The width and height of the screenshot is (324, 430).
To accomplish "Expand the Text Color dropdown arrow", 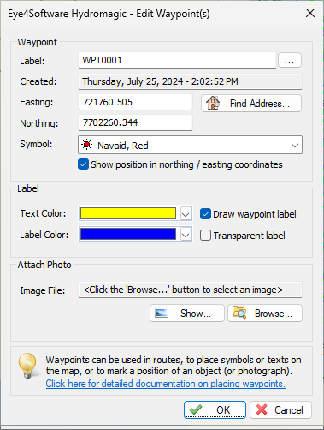I will point(186,214).
